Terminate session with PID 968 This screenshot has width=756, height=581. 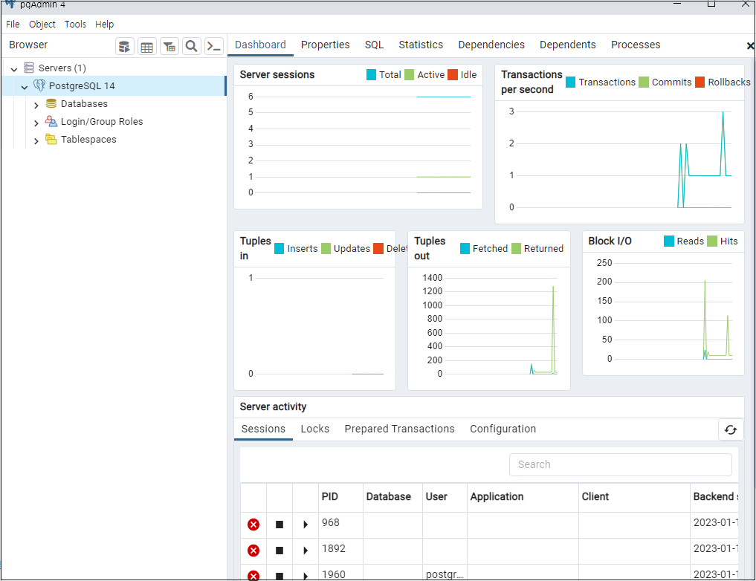(x=253, y=525)
